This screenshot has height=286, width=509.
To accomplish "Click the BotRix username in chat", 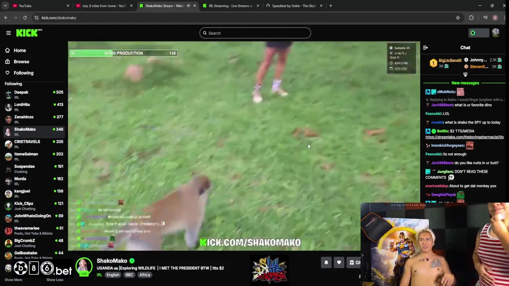I will point(443,131).
